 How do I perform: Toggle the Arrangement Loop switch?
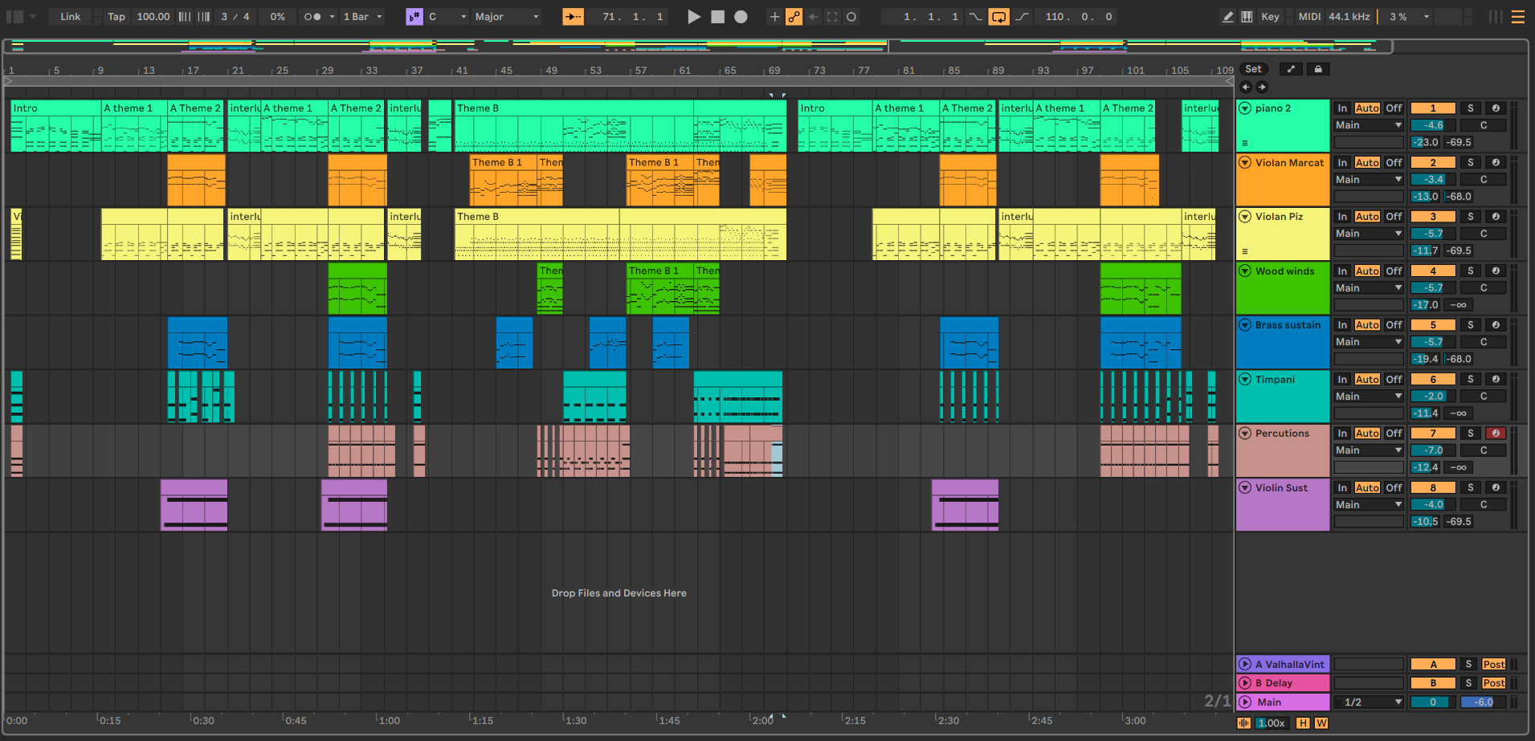(x=998, y=17)
